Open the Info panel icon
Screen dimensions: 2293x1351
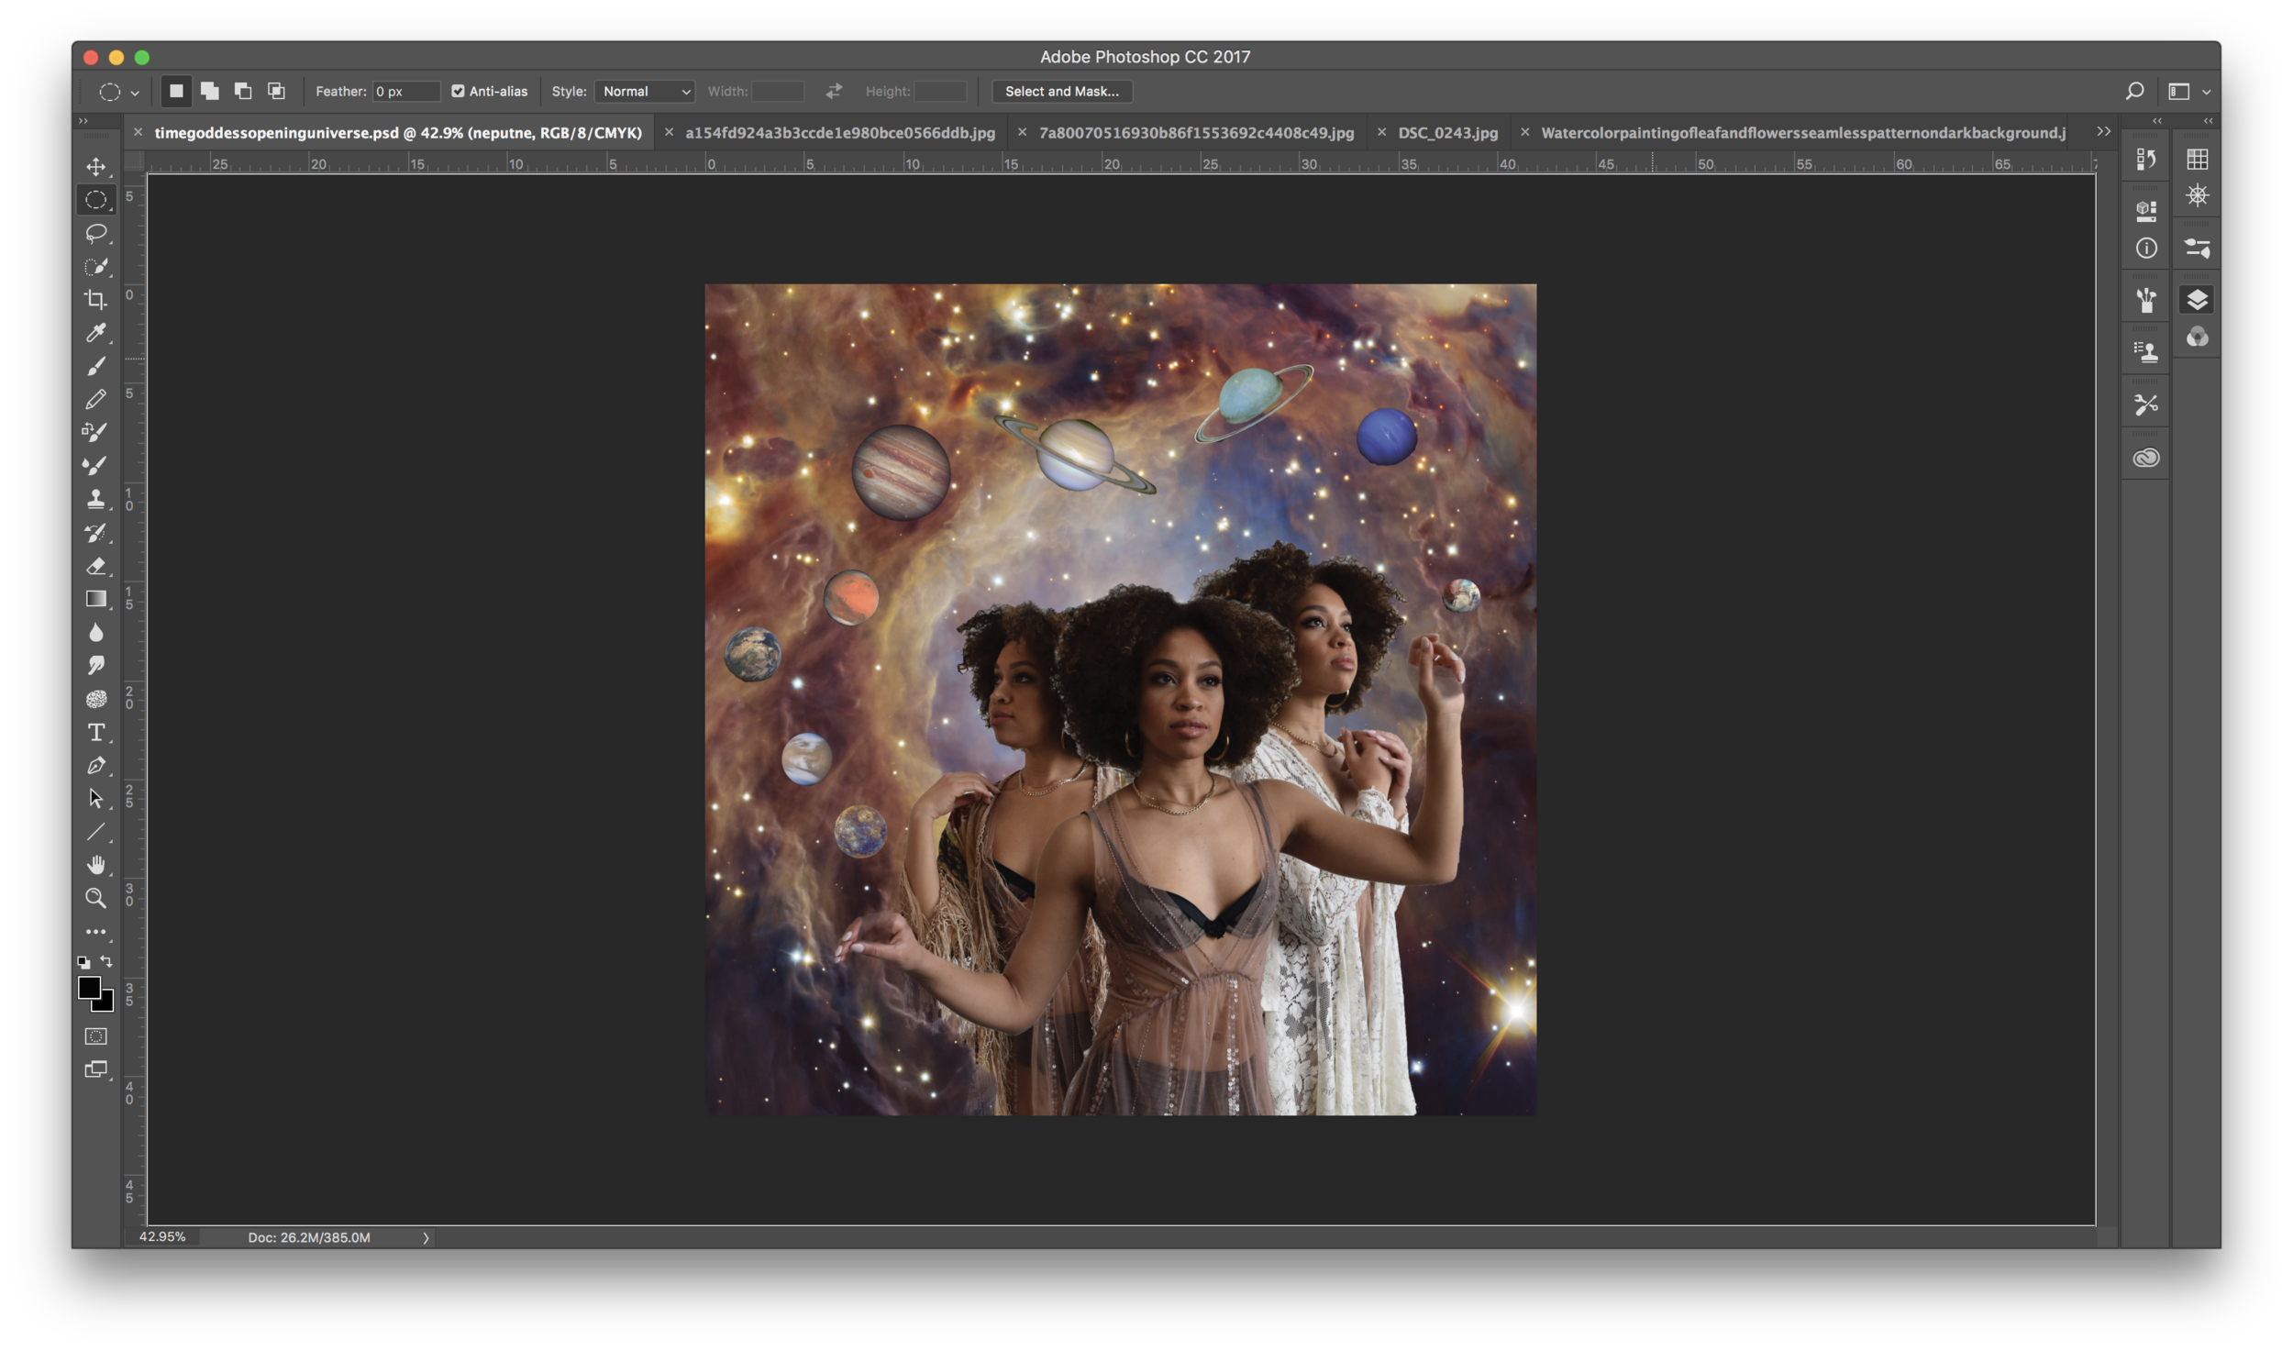[2145, 249]
